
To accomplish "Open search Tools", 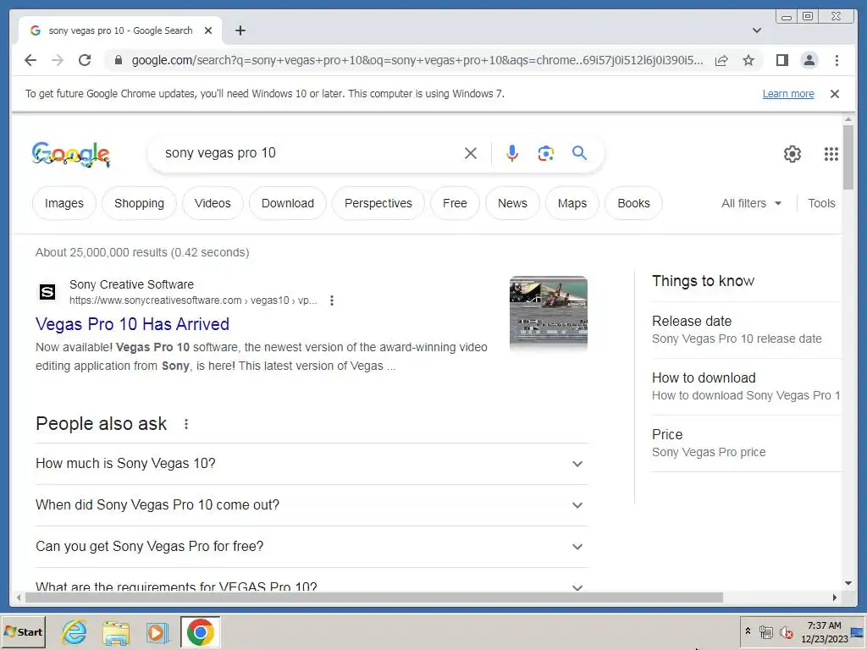I will pos(821,203).
